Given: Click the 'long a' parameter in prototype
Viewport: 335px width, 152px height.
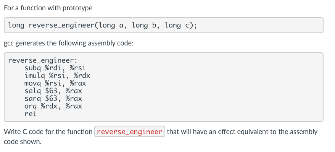Looking at the screenshot, I should pos(111,26).
